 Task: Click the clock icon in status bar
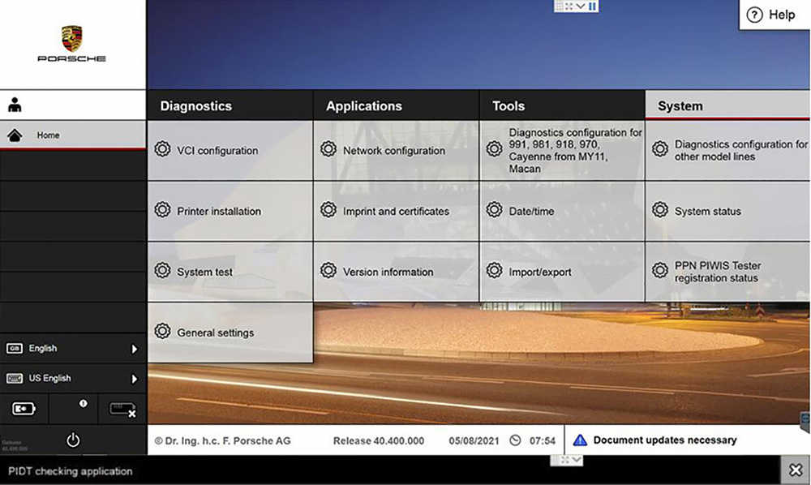click(x=515, y=440)
